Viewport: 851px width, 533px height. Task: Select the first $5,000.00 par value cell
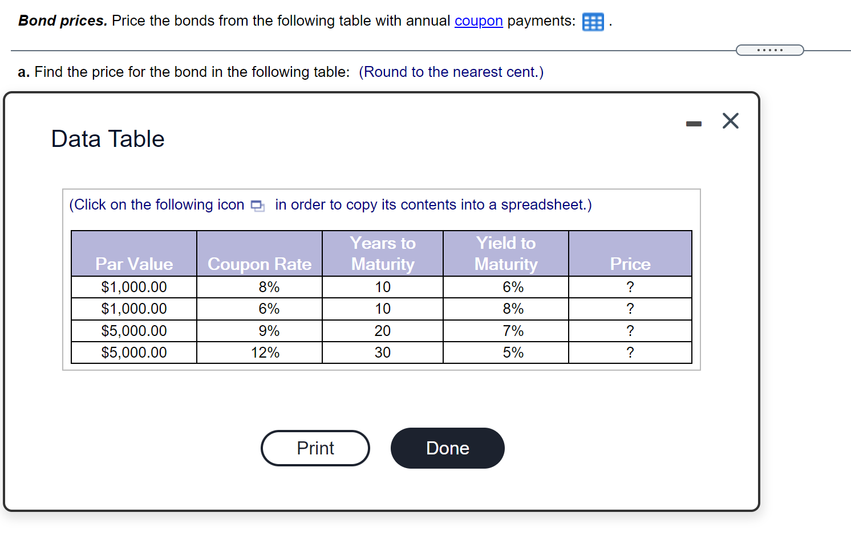point(133,330)
